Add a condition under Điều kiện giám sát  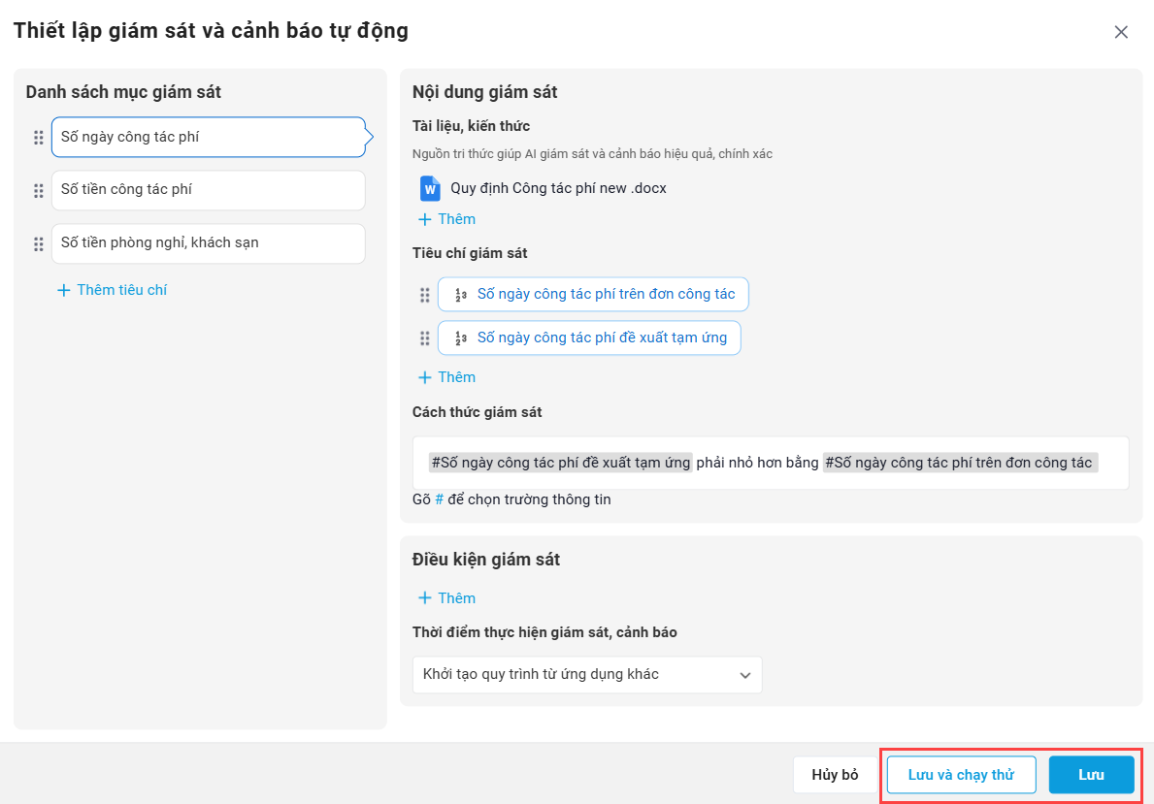click(x=446, y=598)
